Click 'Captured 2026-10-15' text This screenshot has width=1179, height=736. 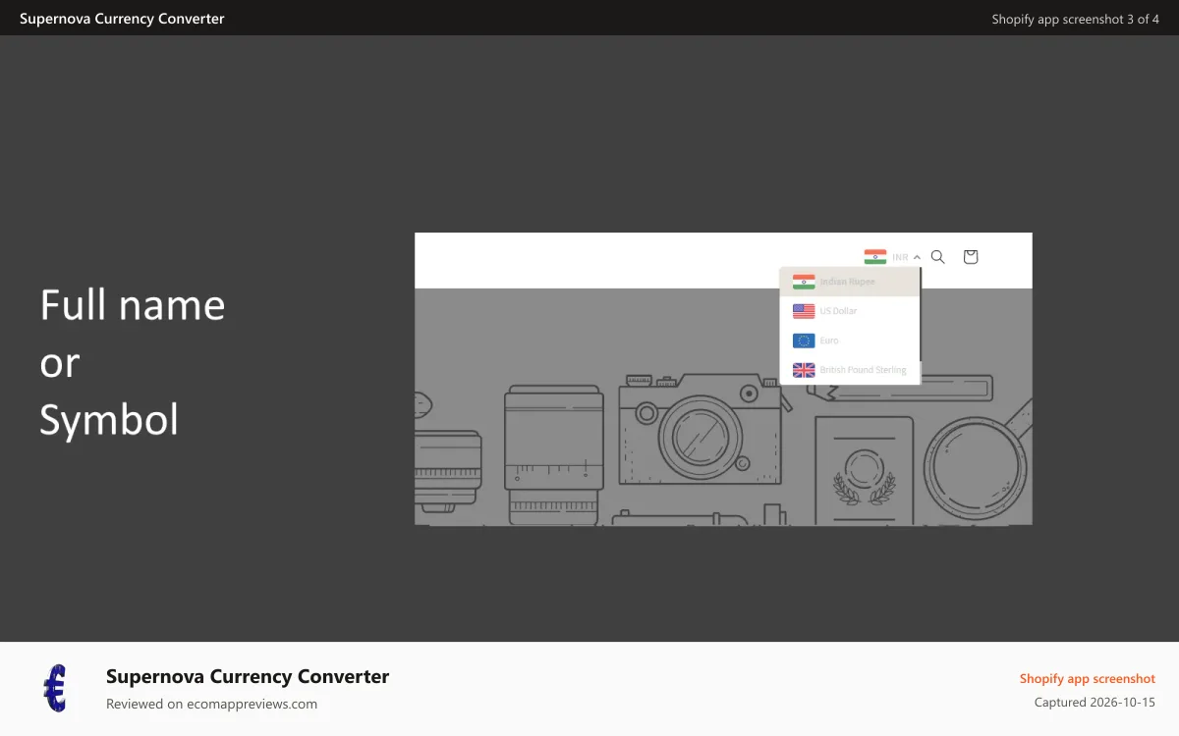tap(1095, 702)
